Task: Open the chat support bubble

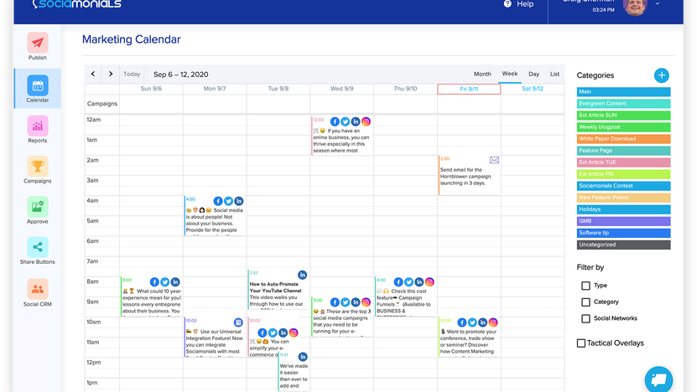Action: 658,379
